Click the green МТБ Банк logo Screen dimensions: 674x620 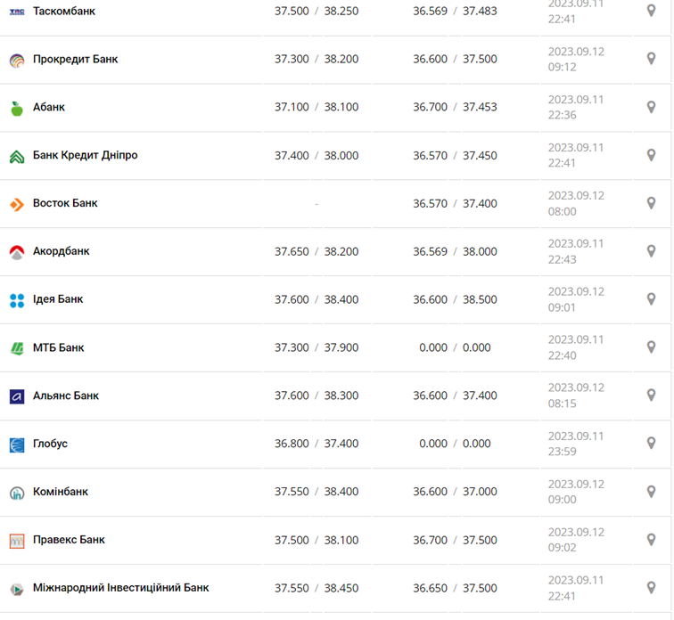(16, 348)
